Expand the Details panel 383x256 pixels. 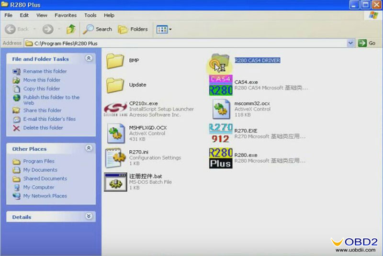(89, 216)
